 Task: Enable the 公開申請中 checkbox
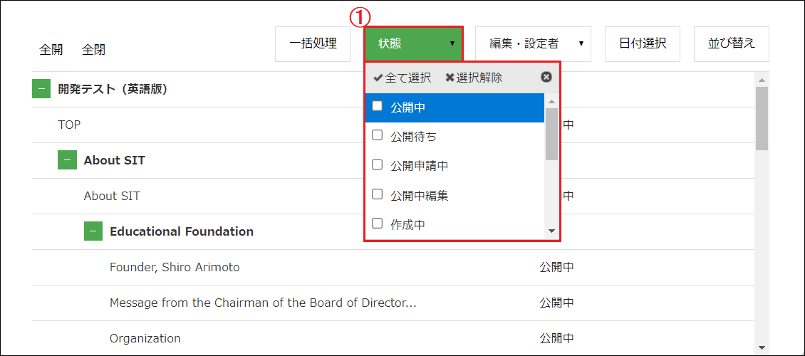coord(378,164)
